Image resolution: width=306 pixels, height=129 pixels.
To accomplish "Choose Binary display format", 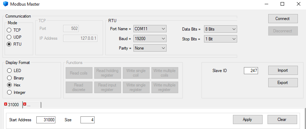I will (16, 78).
